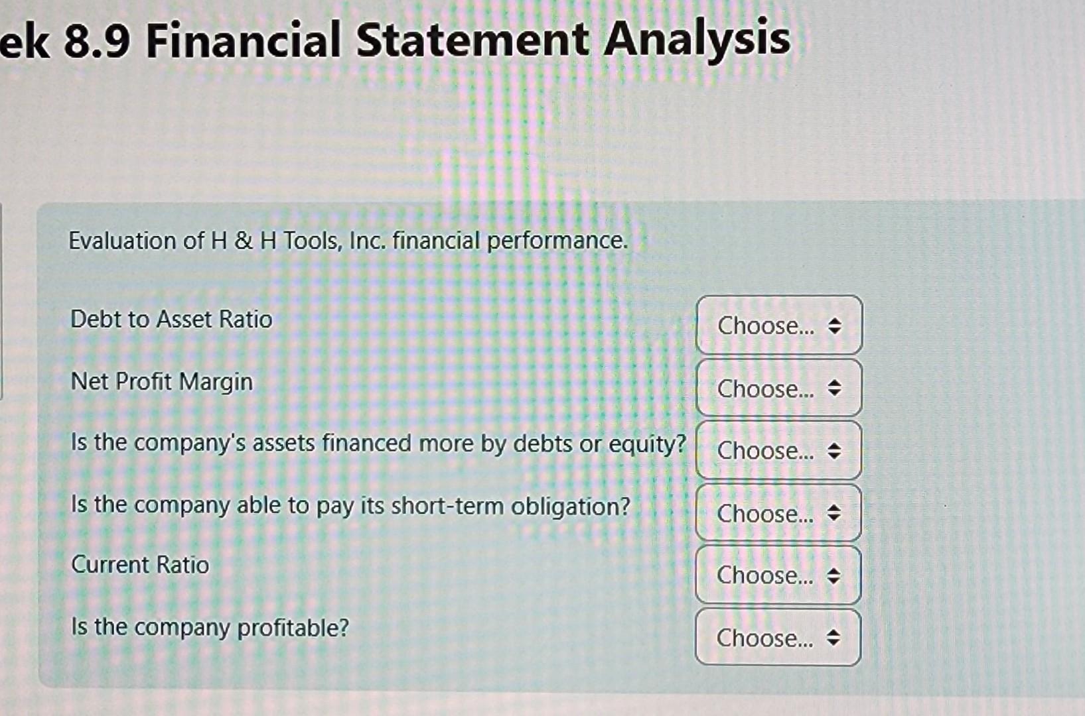
Task: Open the dropdown asking if company is profitable
Action: pos(776,638)
